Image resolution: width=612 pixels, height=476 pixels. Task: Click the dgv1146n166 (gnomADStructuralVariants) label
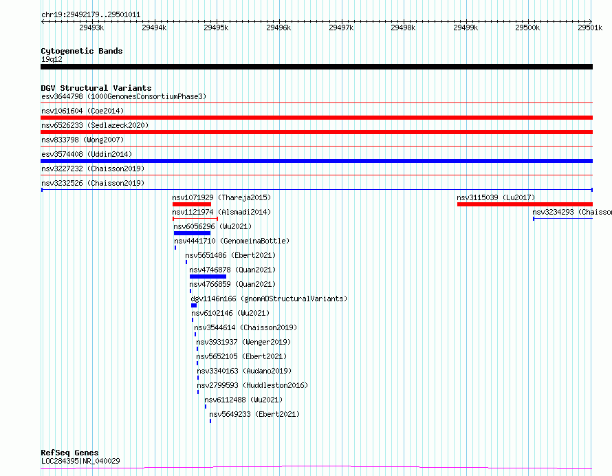[x=269, y=299]
